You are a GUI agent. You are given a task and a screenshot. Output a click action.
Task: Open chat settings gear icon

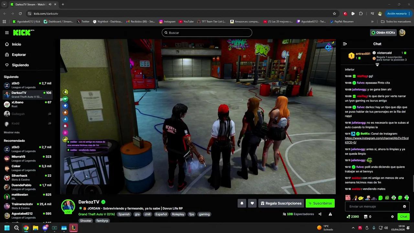(392, 216)
